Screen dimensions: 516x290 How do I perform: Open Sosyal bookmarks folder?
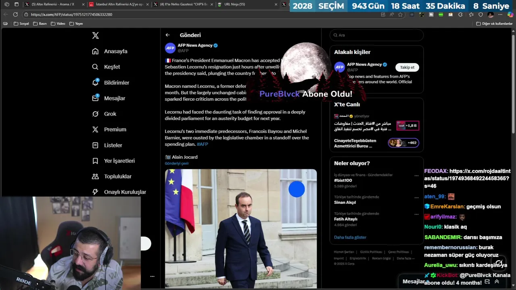(x=21, y=24)
